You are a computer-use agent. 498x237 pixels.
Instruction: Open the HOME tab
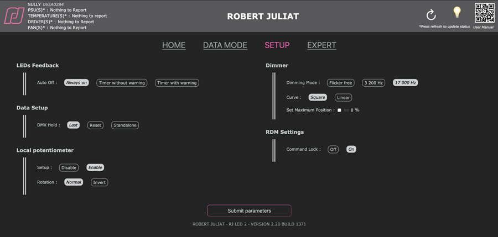(x=174, y=45)
